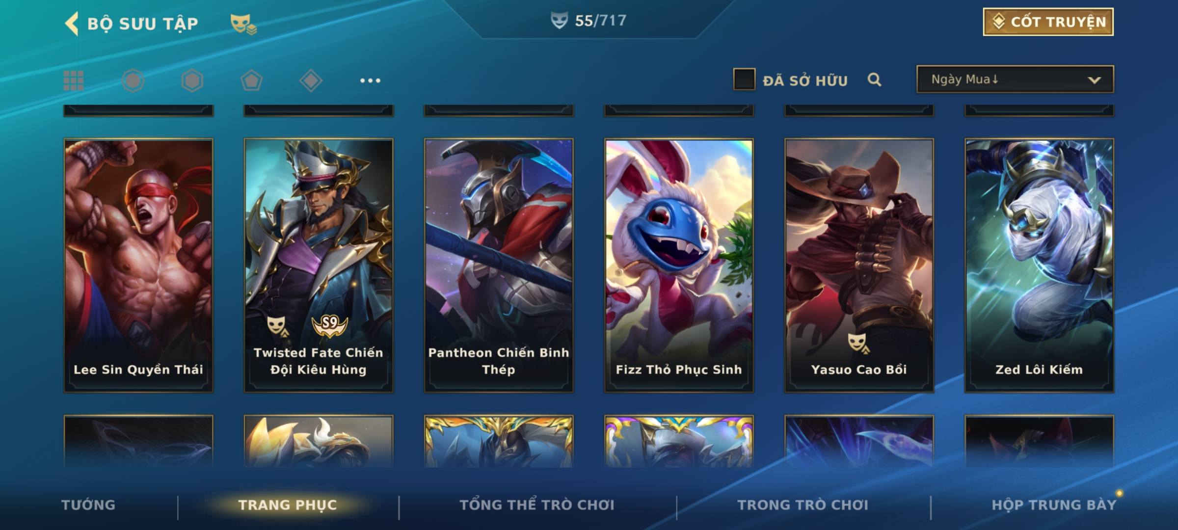
Task: Tick the Đã Sở Hữu checkbox
Action: coord(744,79)
